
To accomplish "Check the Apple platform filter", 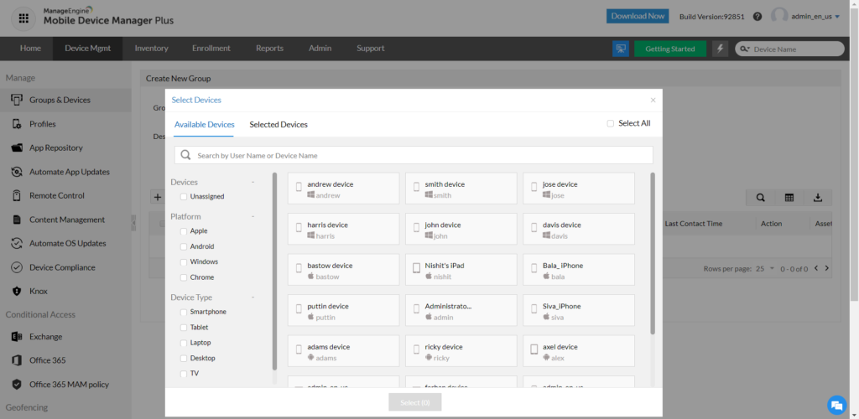I will point(184,231).
